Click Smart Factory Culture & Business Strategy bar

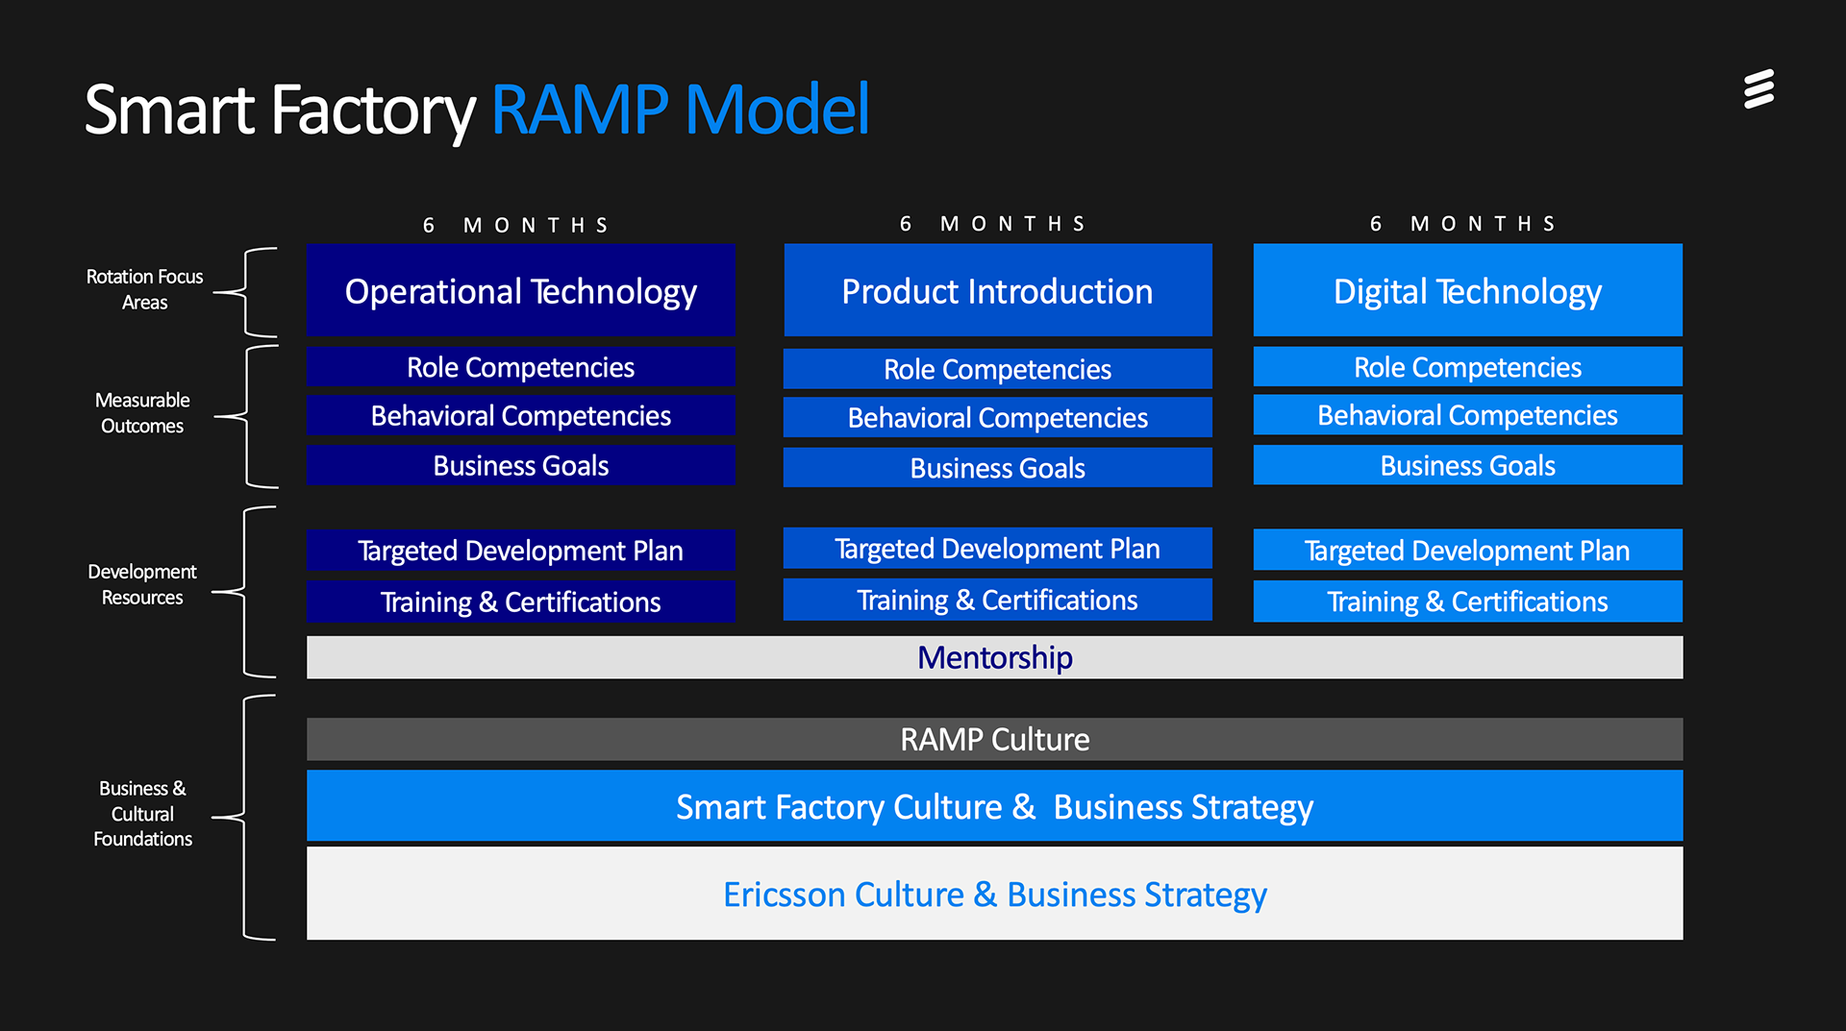(995, 806)
